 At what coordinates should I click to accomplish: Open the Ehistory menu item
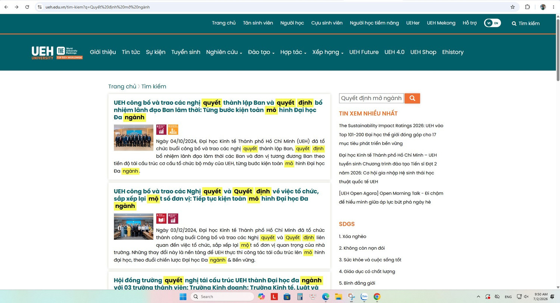(x=453, y=52)
